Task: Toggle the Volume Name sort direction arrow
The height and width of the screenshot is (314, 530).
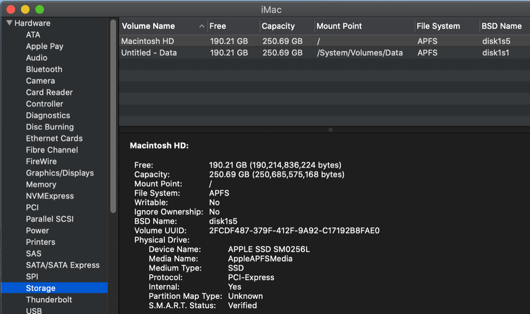Action: [x=202, y=26]
